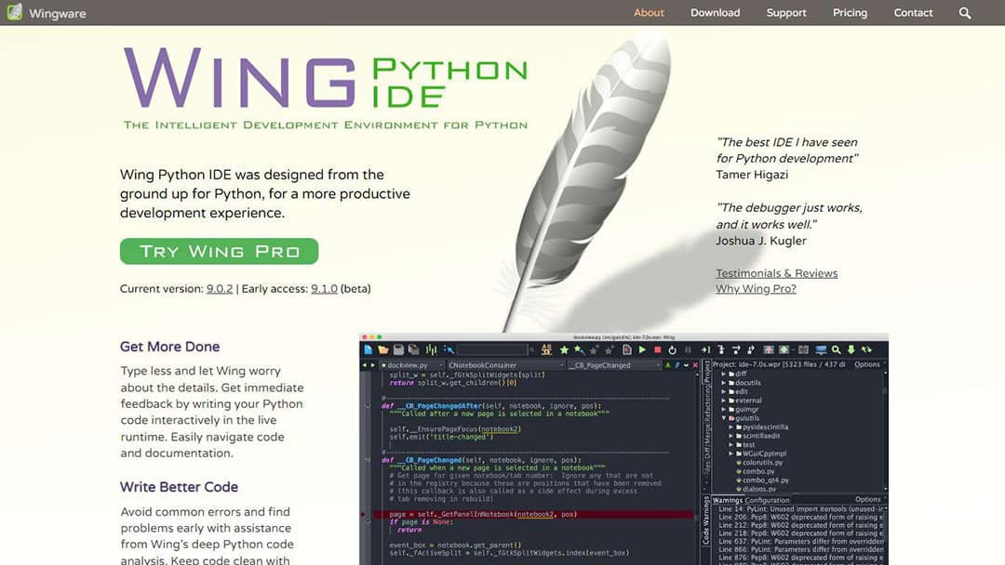1005x565 pixels.
Task: Open the Contact menu item
Action: [x=914, y=13]
